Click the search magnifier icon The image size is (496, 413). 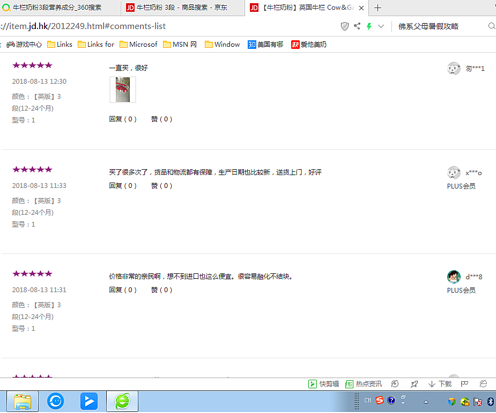tap(491, 26)
